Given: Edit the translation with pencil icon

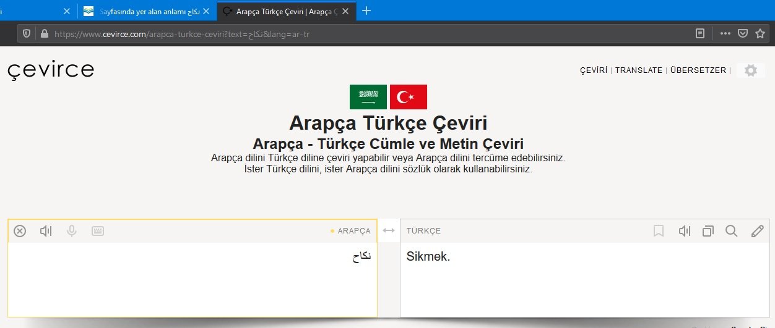Looking at the screenshot, I should click(x=757, y=231).
